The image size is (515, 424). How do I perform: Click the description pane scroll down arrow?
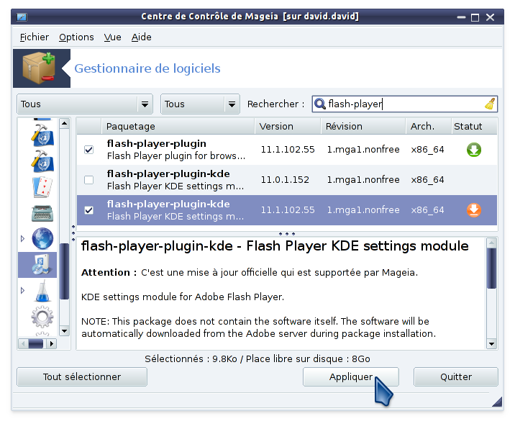tap(491, 344)
